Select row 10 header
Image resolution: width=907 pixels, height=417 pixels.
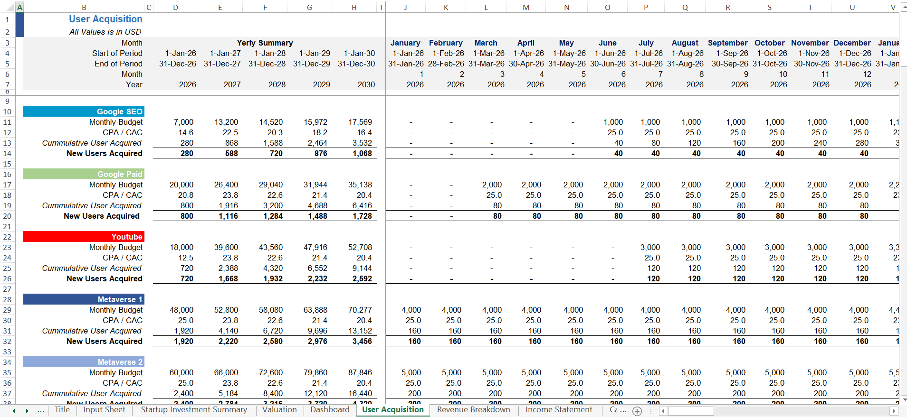click(x=7, y=111)
